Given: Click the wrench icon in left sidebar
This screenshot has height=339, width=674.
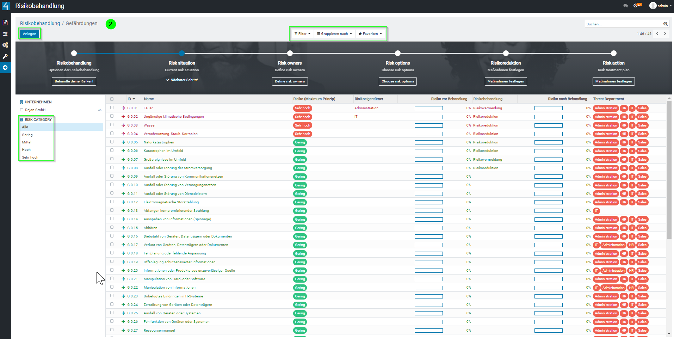Looking at the screenshot, I should (5, 56).
